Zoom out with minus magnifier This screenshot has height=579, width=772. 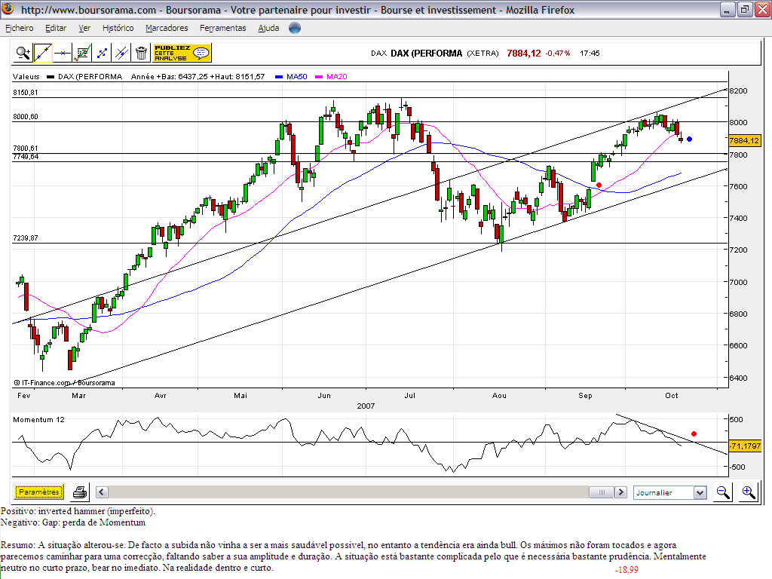click(x=723, y=492)
